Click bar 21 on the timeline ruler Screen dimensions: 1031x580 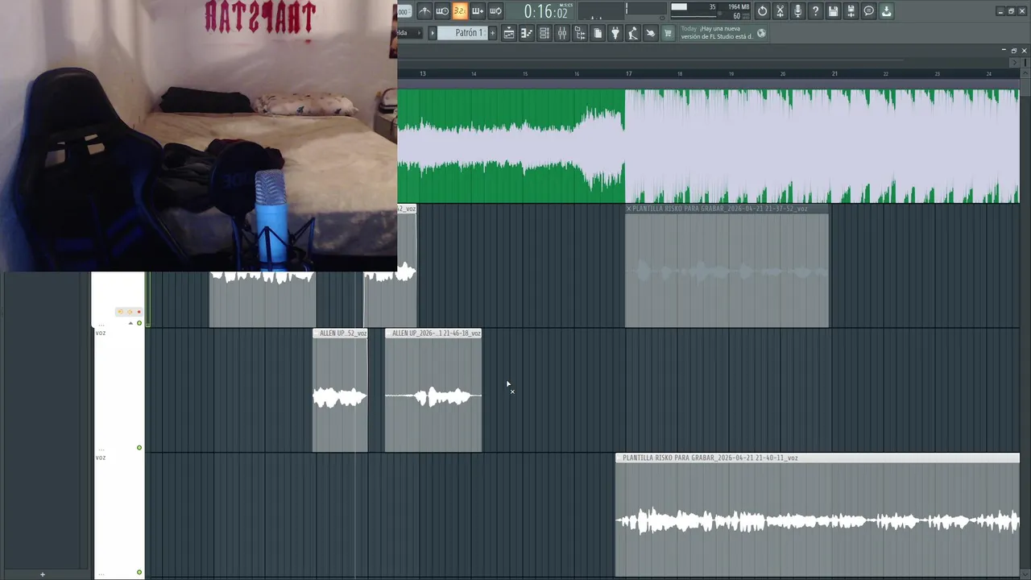click(834, 73)
